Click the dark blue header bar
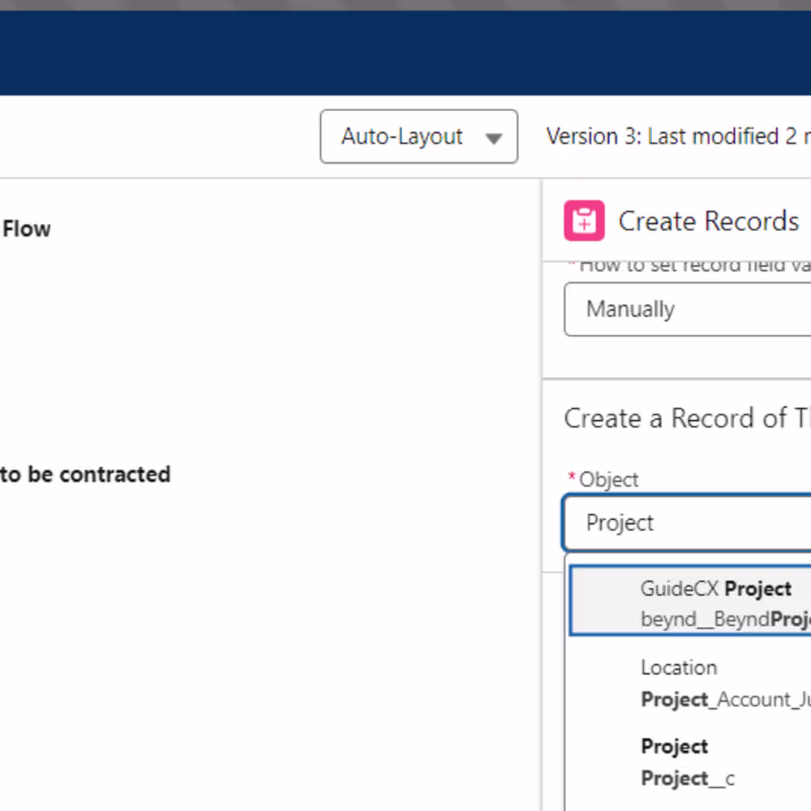Screen dimensions: 811x811 [x=405, y=53]
